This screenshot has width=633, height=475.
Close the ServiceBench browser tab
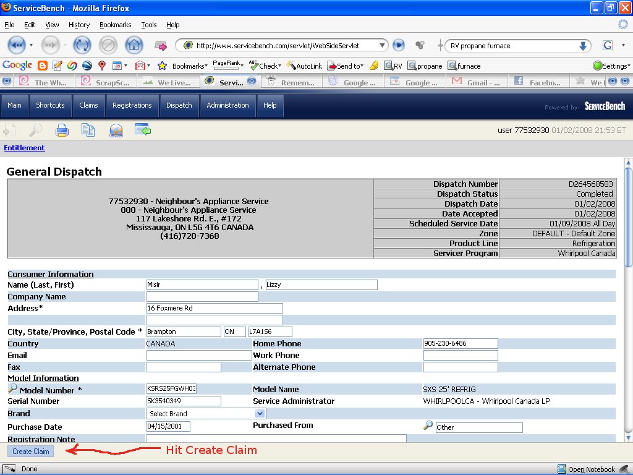tap(252, 81)
